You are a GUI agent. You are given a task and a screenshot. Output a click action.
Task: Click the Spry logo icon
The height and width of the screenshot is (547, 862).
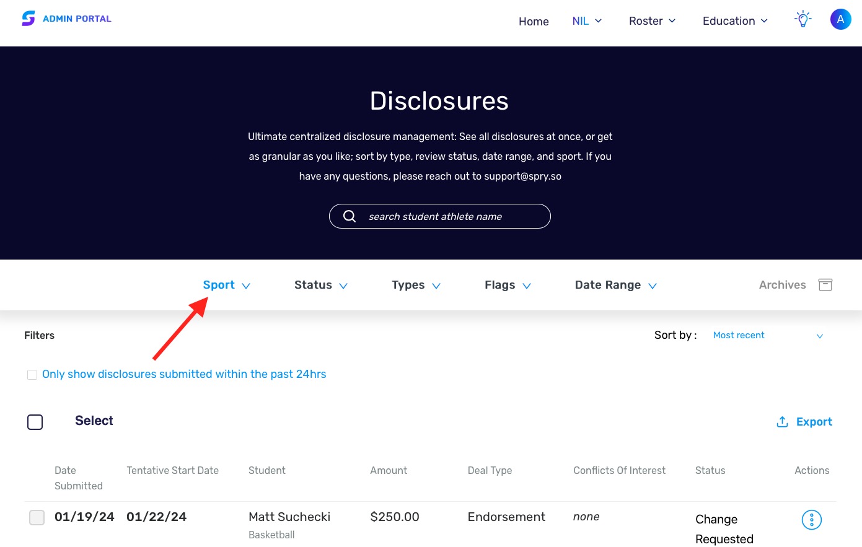[29, 19]
